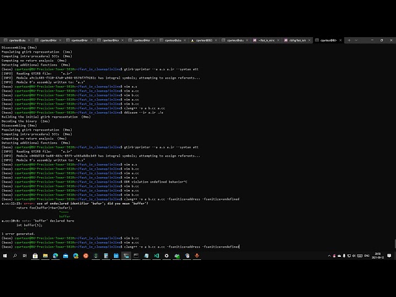The width and height of the screenshot is (396, 297).
Task: Open the Visual Studio Code taskbar icon
Action: click(157, 256)
